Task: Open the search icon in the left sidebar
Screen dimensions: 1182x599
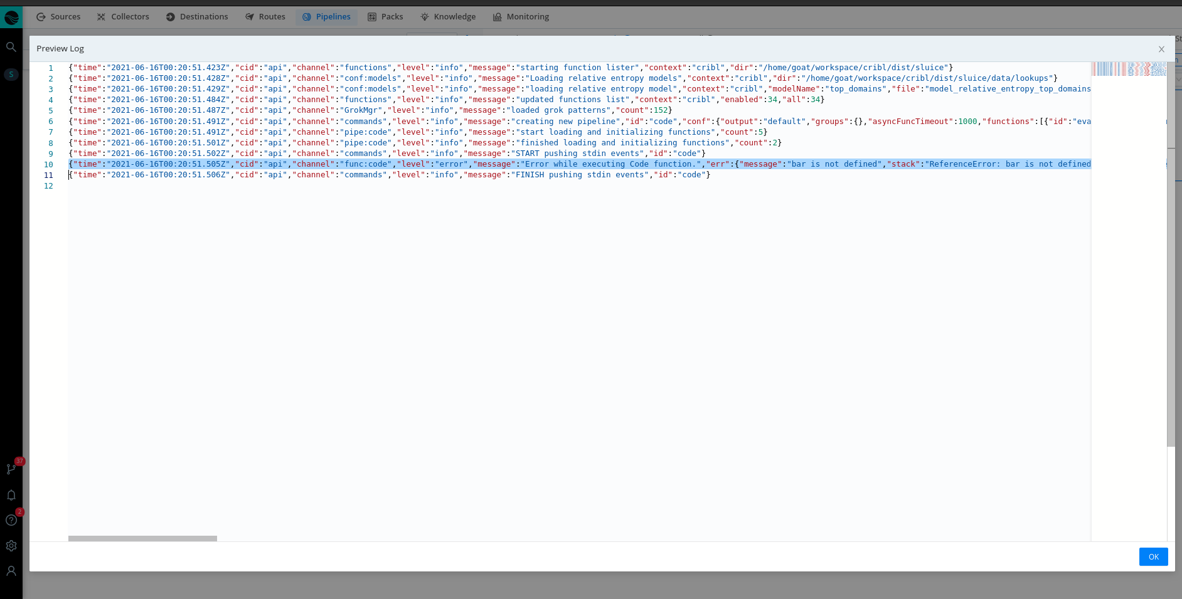Action: pyautogui.click(x=11, y=46)
